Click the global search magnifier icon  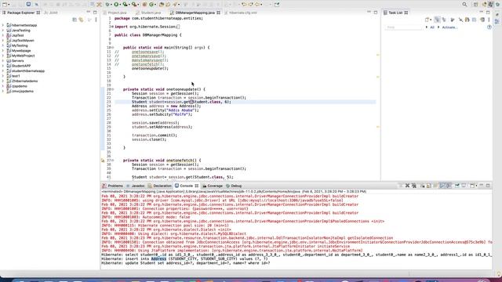pyautogui.click(x=464, y=5)
